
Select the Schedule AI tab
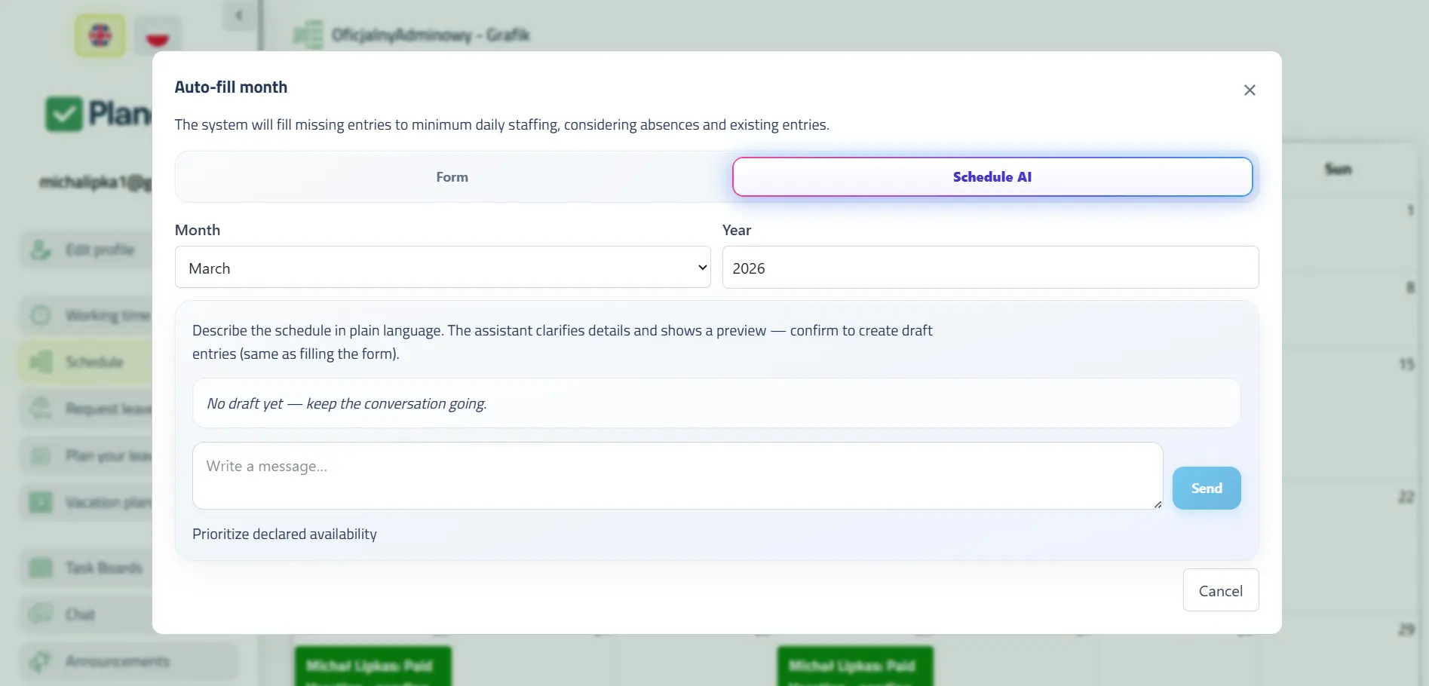(992, 177)
